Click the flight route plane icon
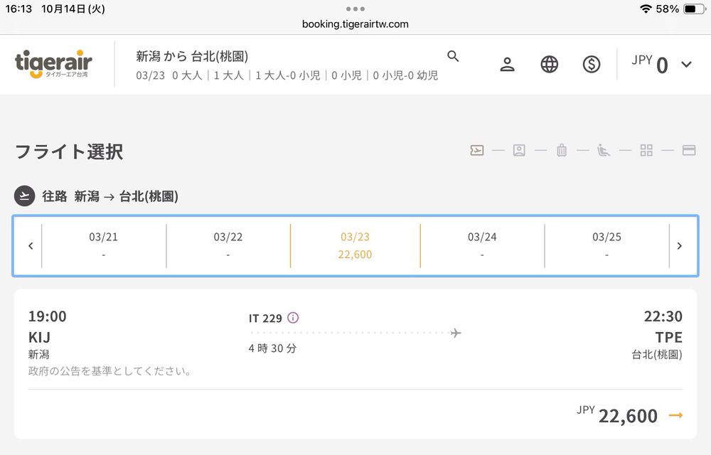Screen dimensions: 711x455 (x=456, y=333)
